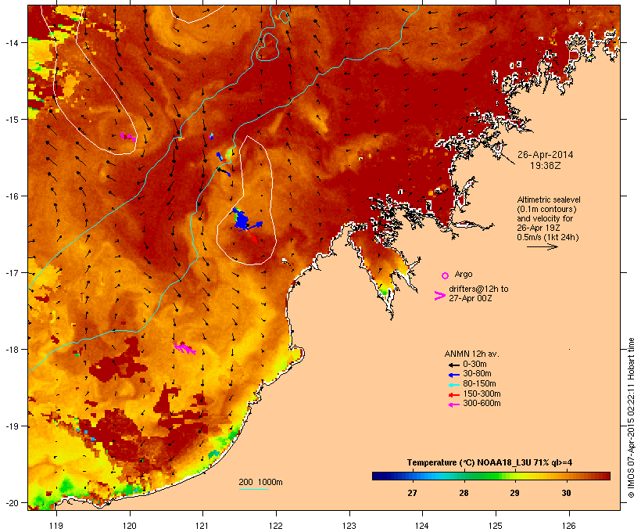Click the 26-Apr-2014 date label

[546, 155]
